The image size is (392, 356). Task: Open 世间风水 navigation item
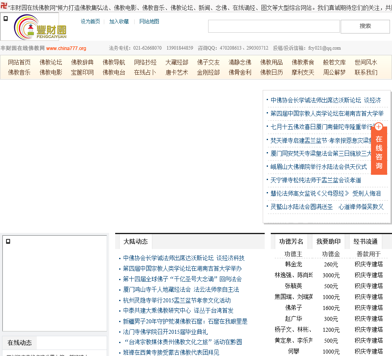[x=366, y=62]
